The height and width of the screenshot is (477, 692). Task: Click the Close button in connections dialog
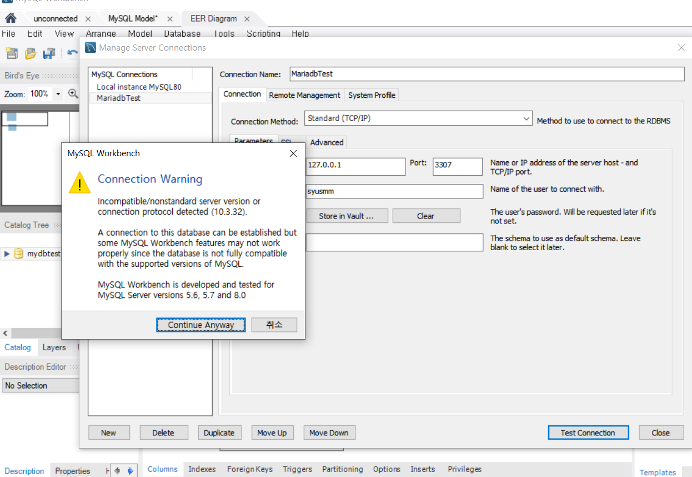[661, 433]
